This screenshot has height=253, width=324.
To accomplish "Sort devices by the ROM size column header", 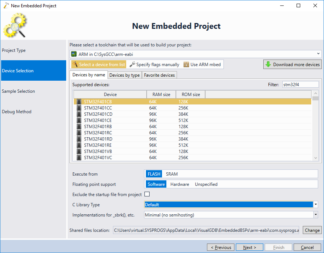I will [191, 94].
